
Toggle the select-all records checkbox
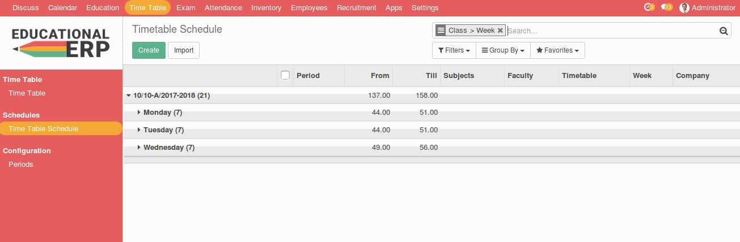click(285, 75)
